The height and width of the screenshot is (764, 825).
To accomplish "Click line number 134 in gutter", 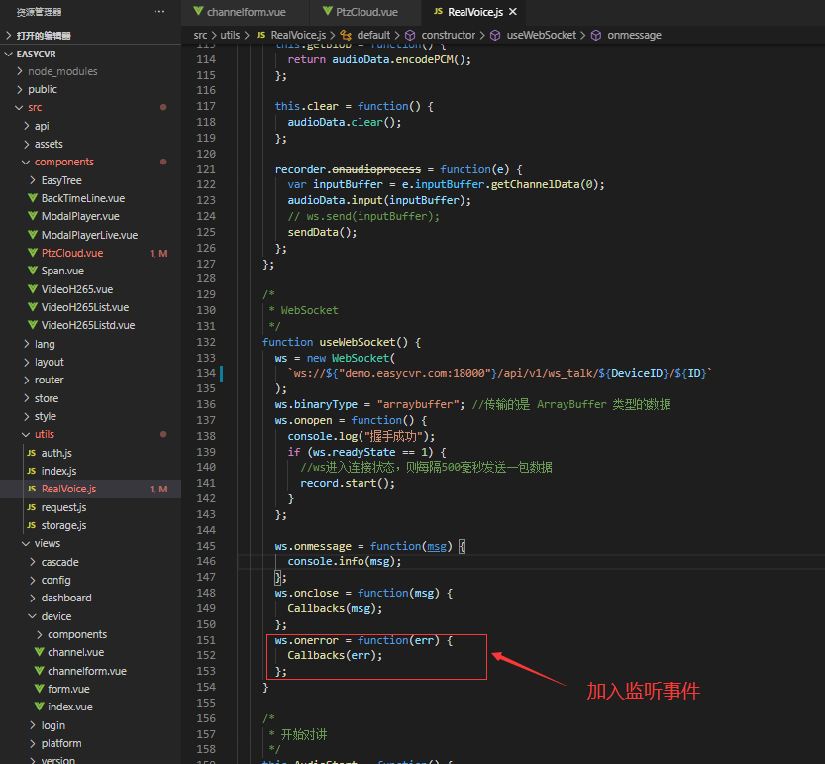I will coord(206,373).
